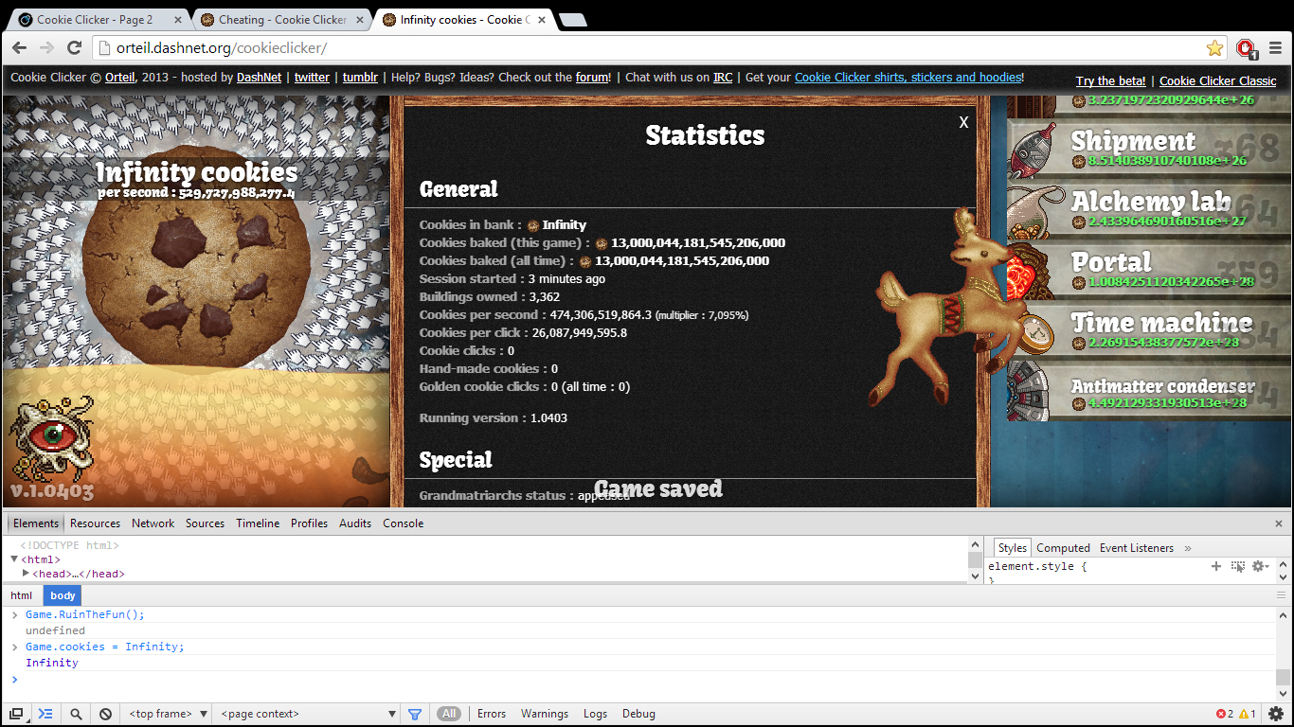This screenshot has height=727, width=1294.
Task: Click the Shipment rocket icon
Action: 1034,150
